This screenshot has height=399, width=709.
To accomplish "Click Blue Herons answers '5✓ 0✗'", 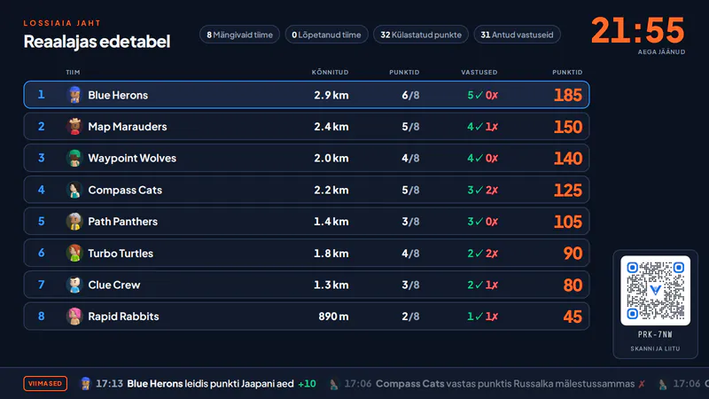I will click(x=482, y=95).
